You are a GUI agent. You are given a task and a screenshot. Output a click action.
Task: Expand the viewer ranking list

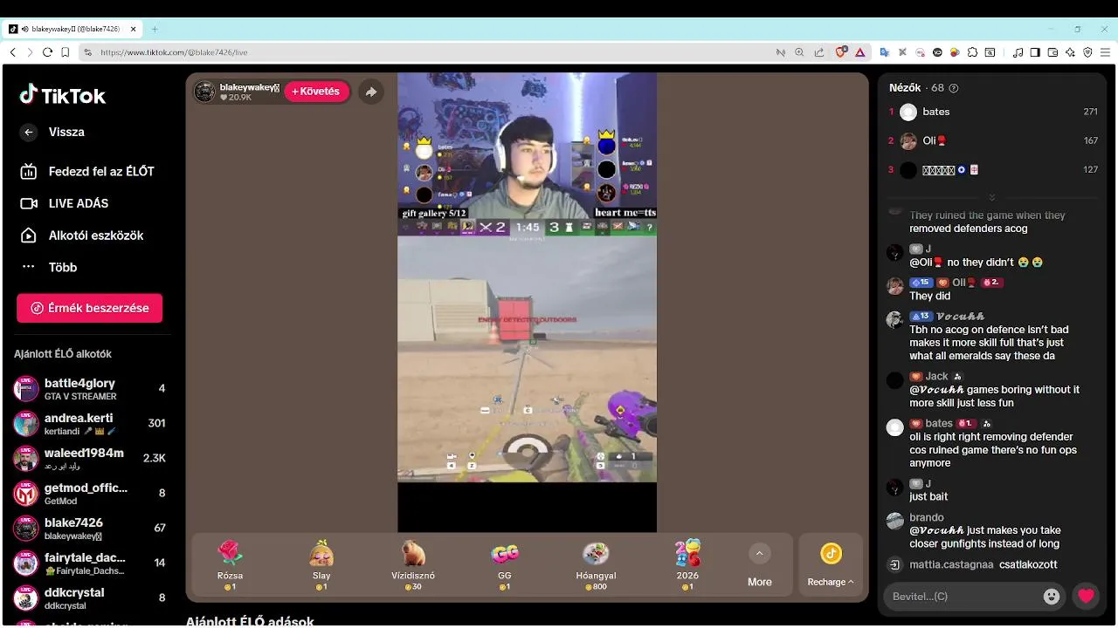[991, 197]
